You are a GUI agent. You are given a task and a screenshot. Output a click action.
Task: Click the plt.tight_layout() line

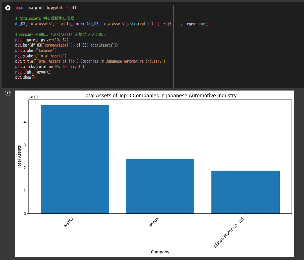[x=33, y=72]
